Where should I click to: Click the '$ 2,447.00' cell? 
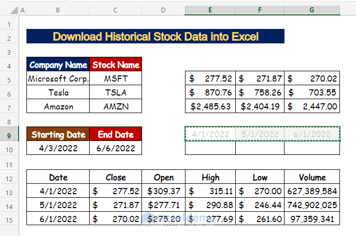(312, 106)
